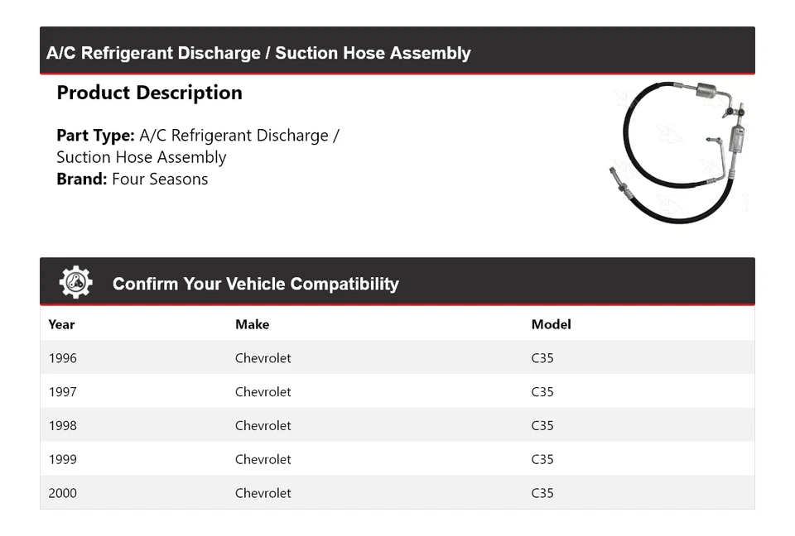
Task: Click the gear icon beside vehicle compatibility
Action: 75,283
